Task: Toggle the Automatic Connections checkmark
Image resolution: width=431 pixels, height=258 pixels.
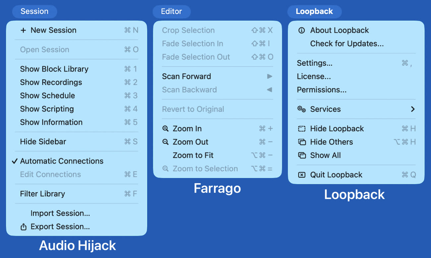Action: [x=15, y=161]
